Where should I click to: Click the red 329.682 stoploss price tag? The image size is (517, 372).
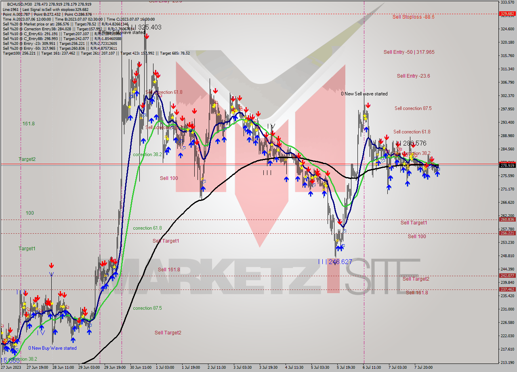[508, 14]
